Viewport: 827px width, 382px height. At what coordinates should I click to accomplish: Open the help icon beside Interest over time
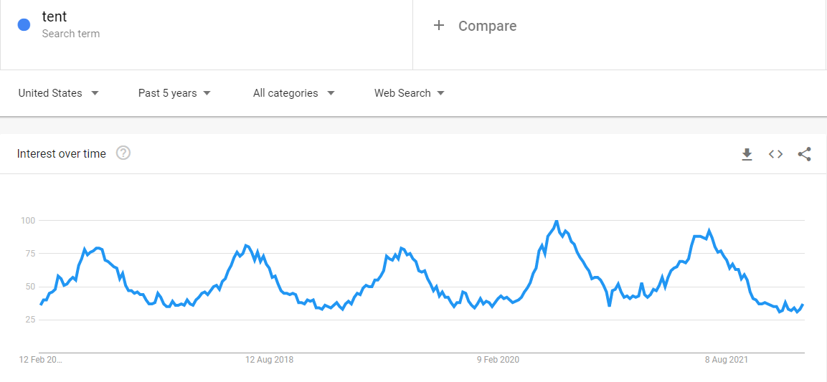(x=123, y=153)
